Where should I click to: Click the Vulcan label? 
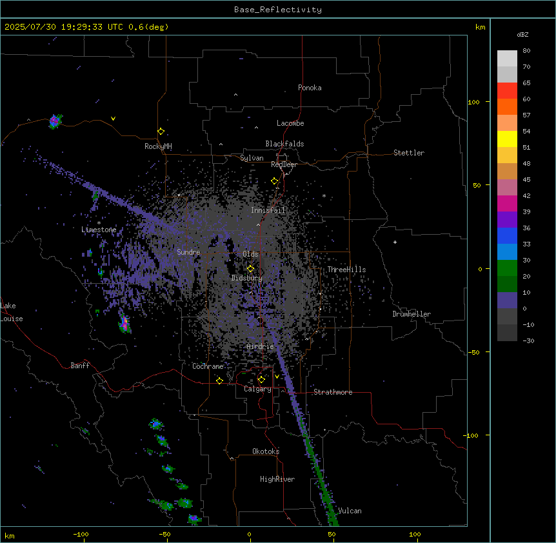(x=350, y=511)
